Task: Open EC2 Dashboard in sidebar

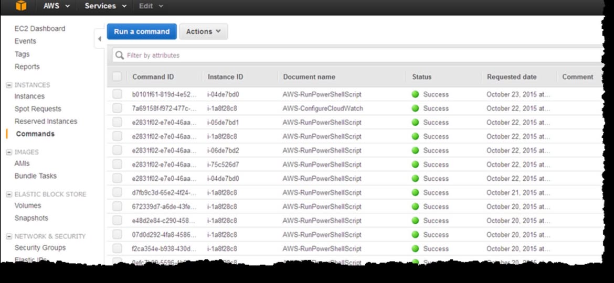Action: [x=39, y=28]
